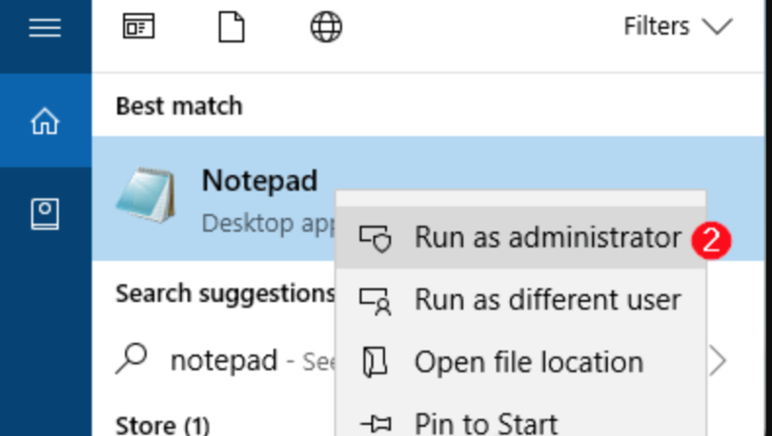The width and height of the screenshot is (772, 436).
Task: Filter results by Web globe icon
Action: click(326, 27)
